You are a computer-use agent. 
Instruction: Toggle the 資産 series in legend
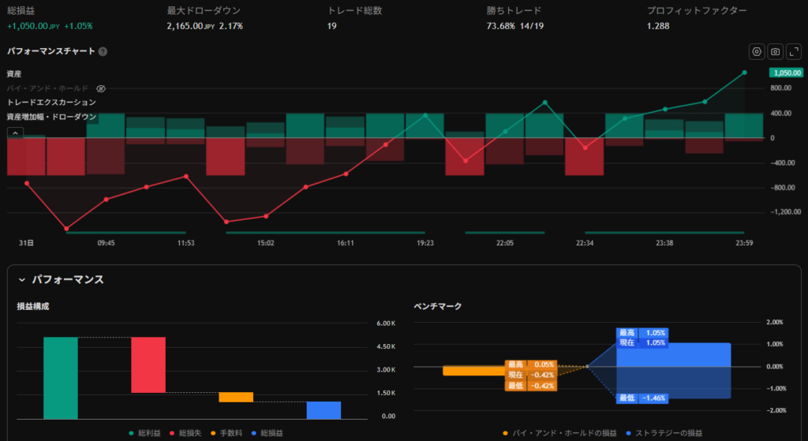coord(14,73)
